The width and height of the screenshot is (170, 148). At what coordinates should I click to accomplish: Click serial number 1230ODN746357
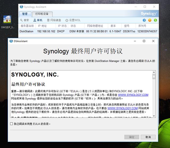click(147, 31)
